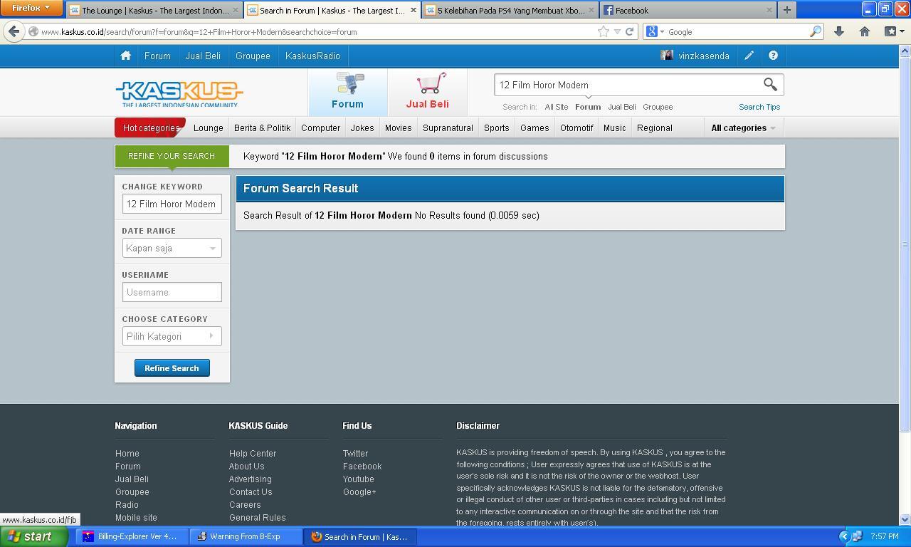Go back with browser back arrow
Screen dimensions: 911x547
[x=14, y=31]
